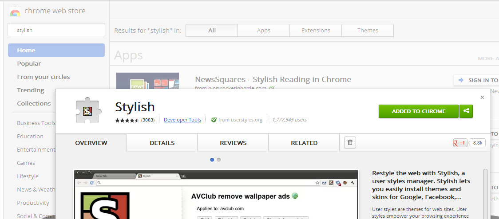Click the trash can remove icon
499x219 pixels.
[x=350, y=142]
